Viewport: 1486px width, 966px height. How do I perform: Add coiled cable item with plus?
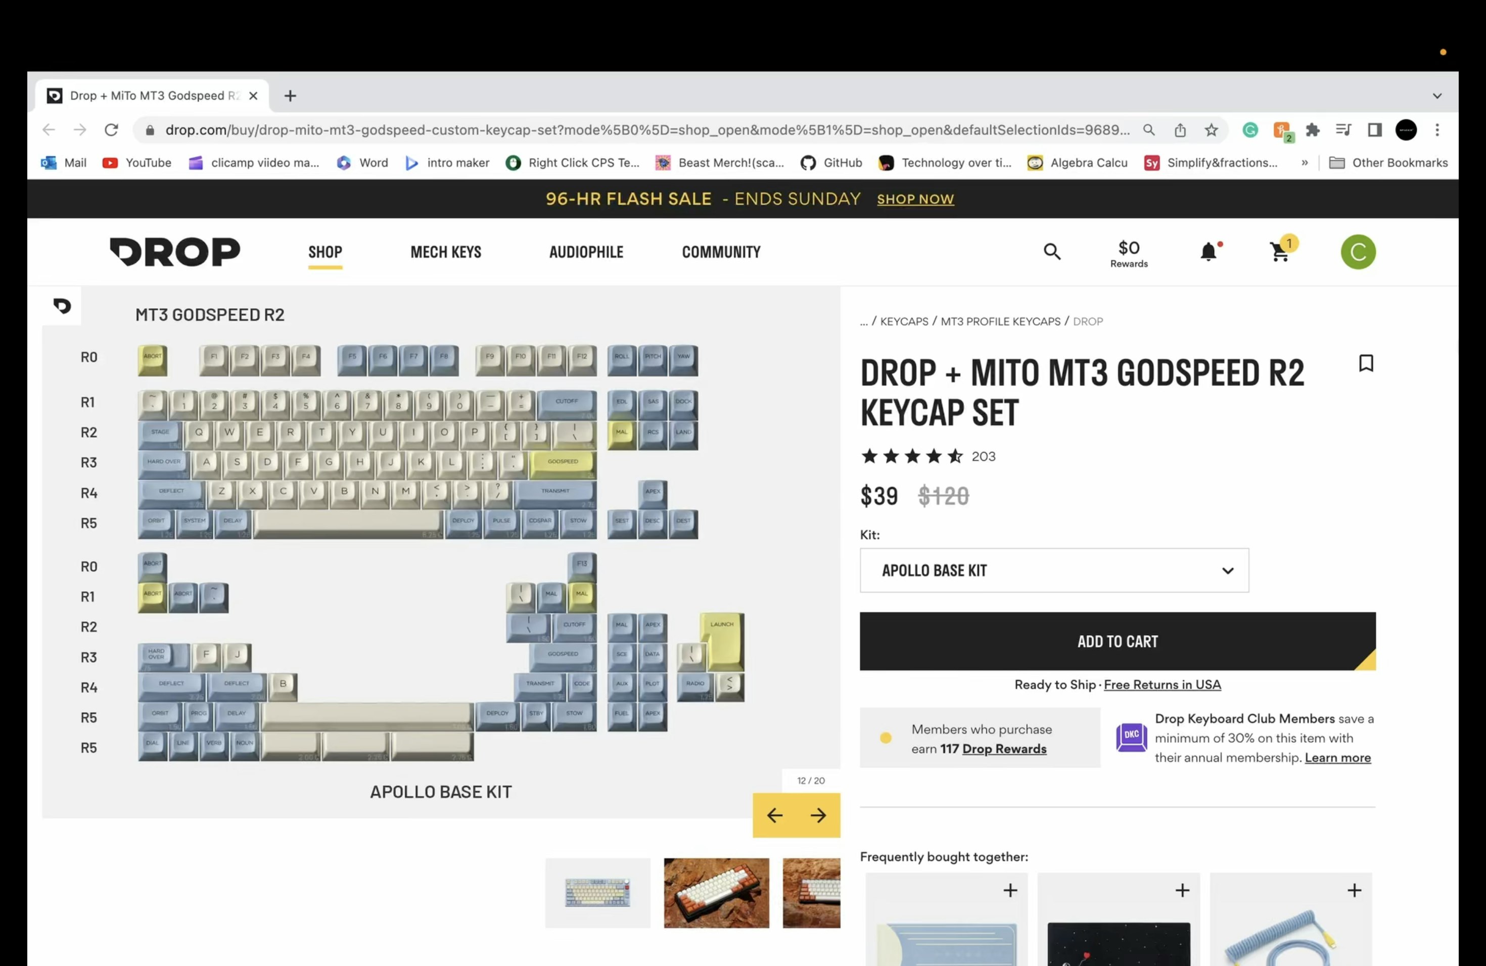coord(1354,891)
